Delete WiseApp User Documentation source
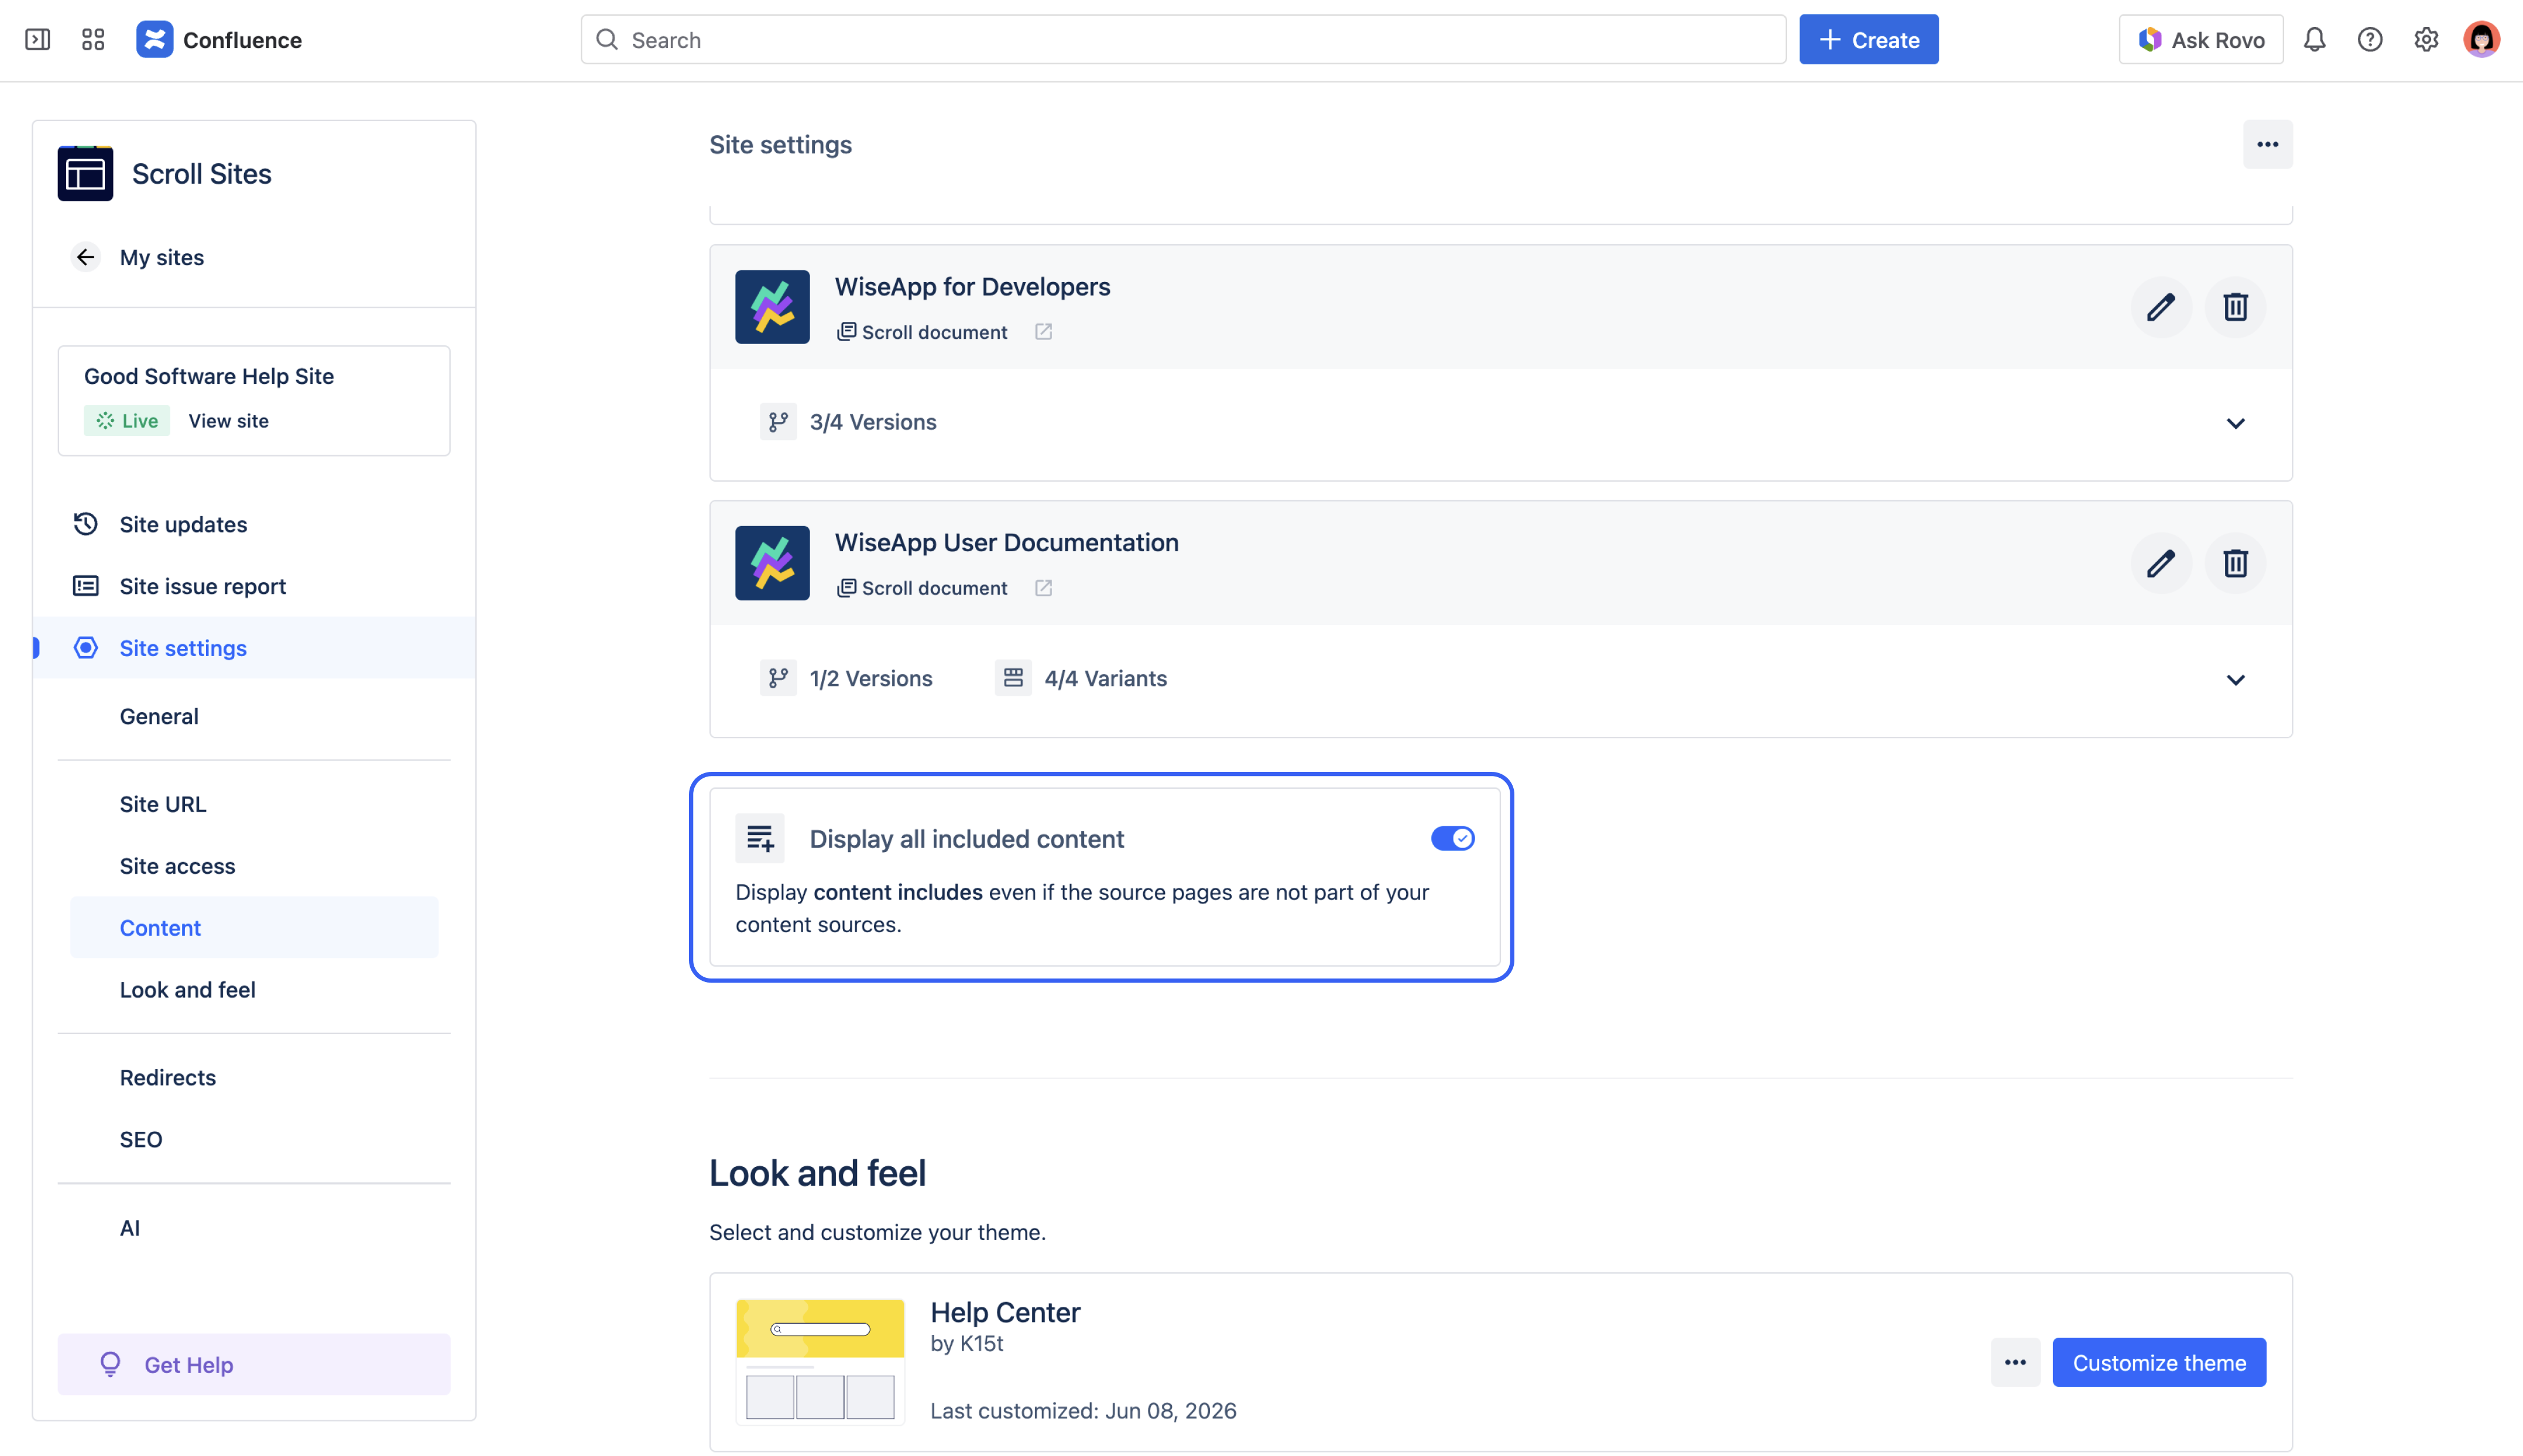 (x=2235, y=564)
